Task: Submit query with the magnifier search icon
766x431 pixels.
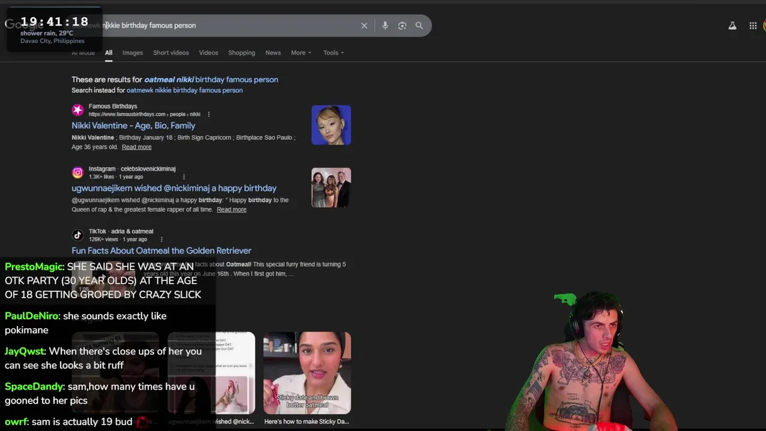Action: coord(419,26)
